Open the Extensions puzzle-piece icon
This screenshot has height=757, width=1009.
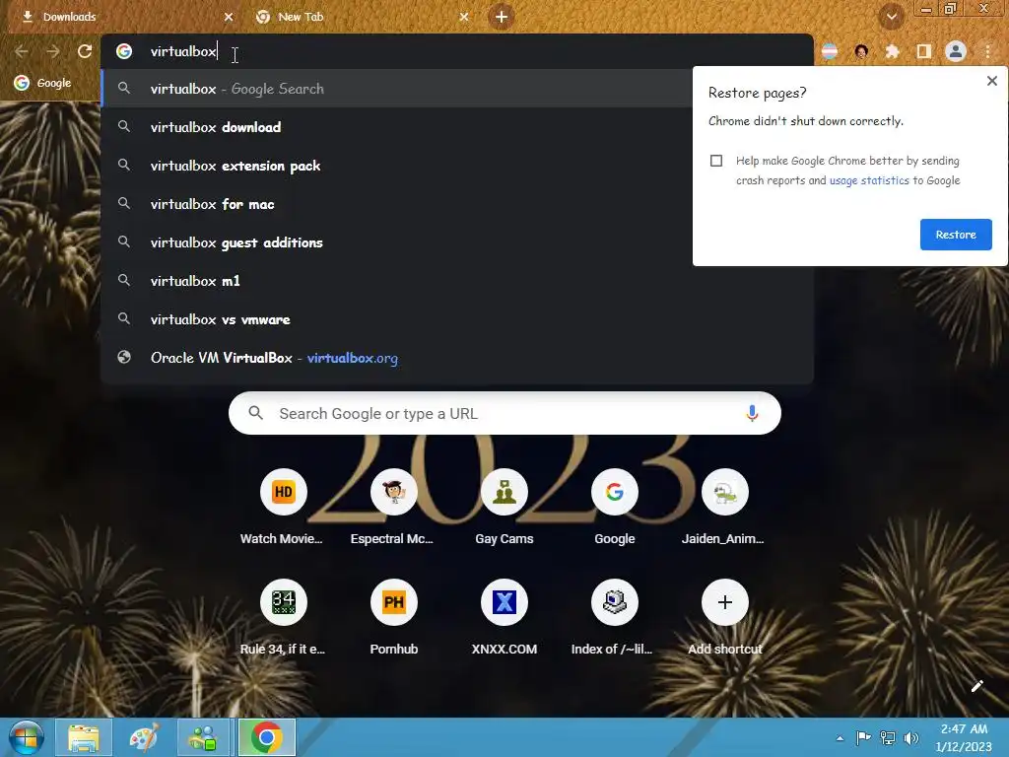point(892,51)
